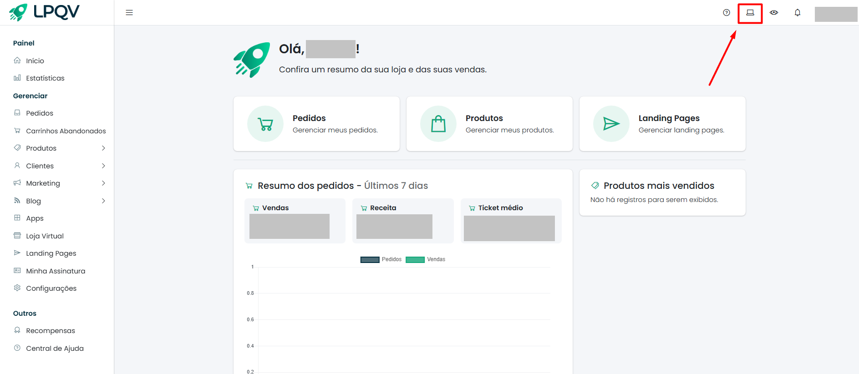Expand the Produtos sidebar submenu
The image size is (859, 374).
point(103,148)
